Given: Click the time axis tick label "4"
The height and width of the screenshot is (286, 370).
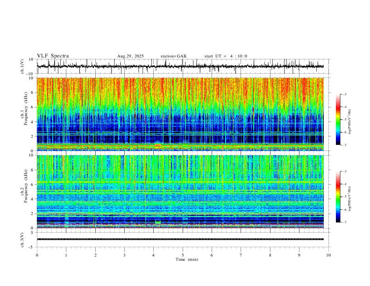Looking at the screenshot, I should (x=154, y=255).
